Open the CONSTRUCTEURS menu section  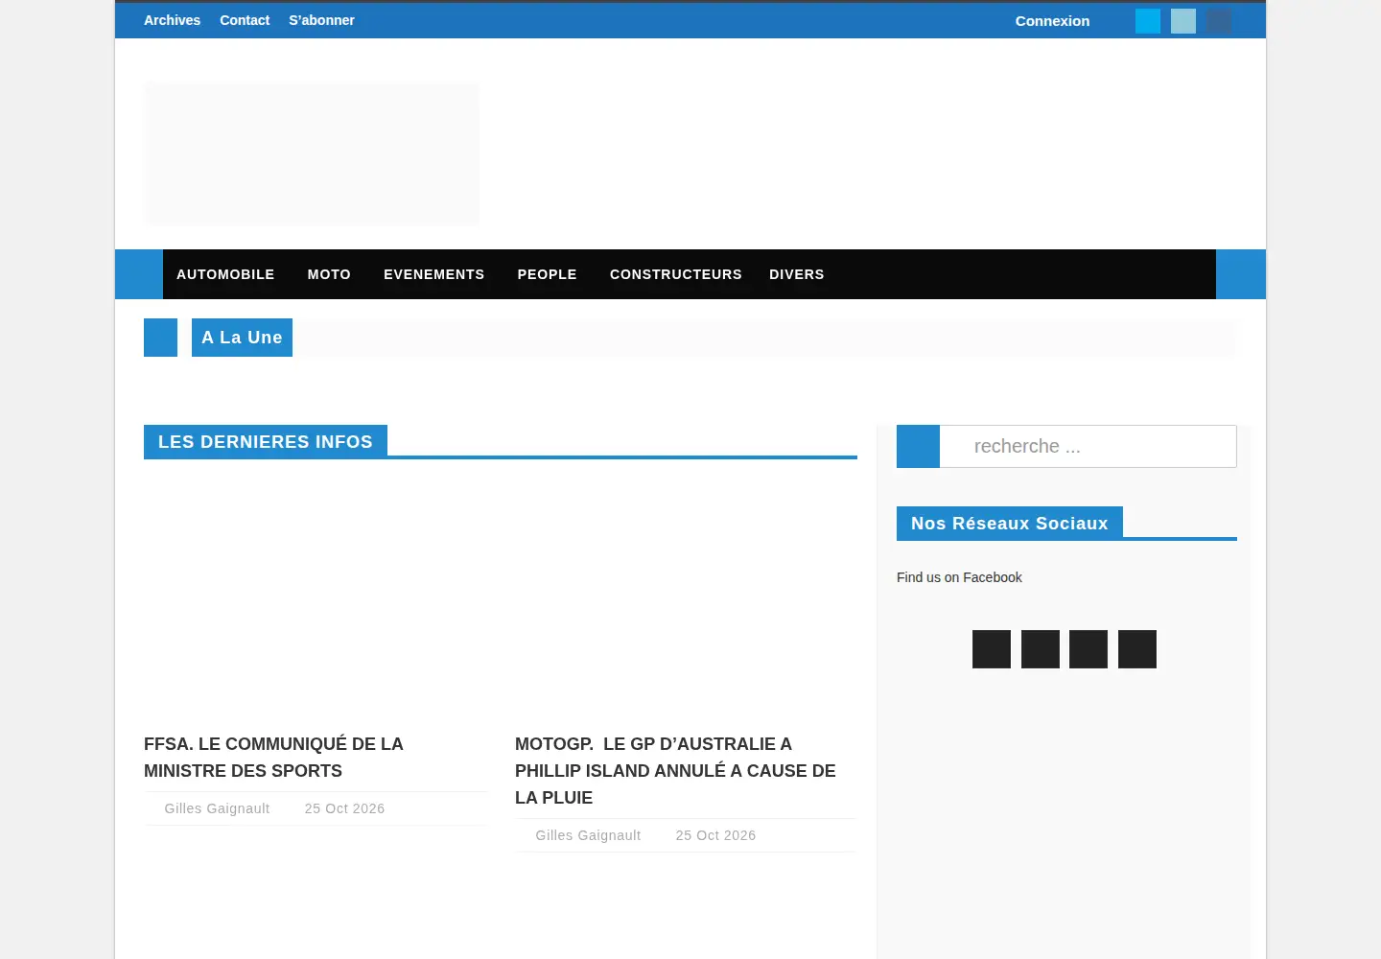676,274
